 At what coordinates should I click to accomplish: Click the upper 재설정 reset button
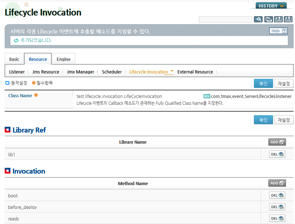284,84
